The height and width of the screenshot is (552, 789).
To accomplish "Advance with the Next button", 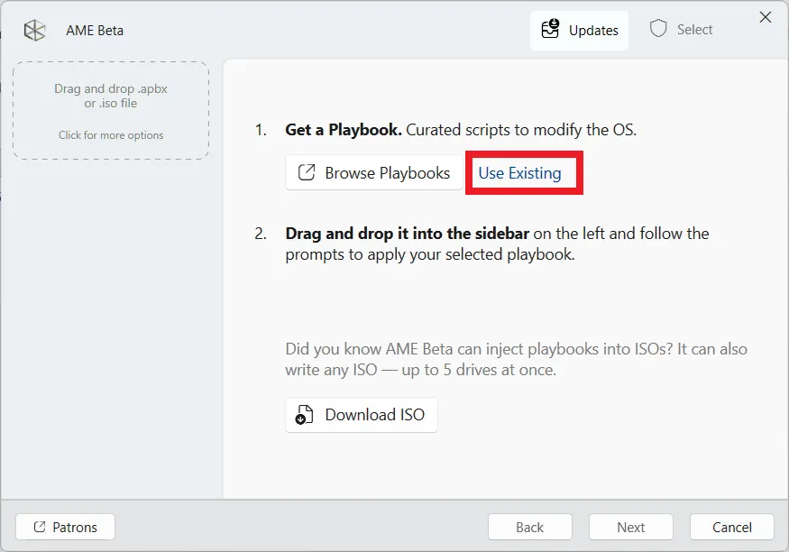I will pyautogui.click(x=630, y=527).
